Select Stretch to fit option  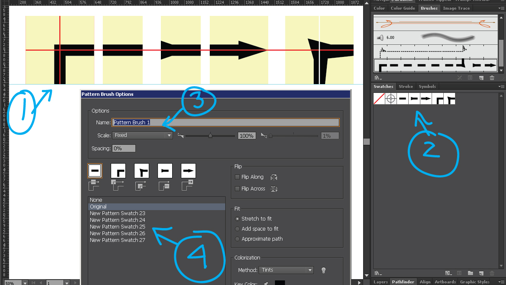(x=237, y=219)
